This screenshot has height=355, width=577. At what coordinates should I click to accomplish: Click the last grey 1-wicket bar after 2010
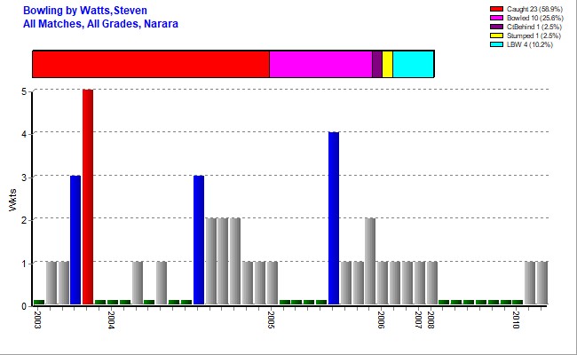coord(542,283)
